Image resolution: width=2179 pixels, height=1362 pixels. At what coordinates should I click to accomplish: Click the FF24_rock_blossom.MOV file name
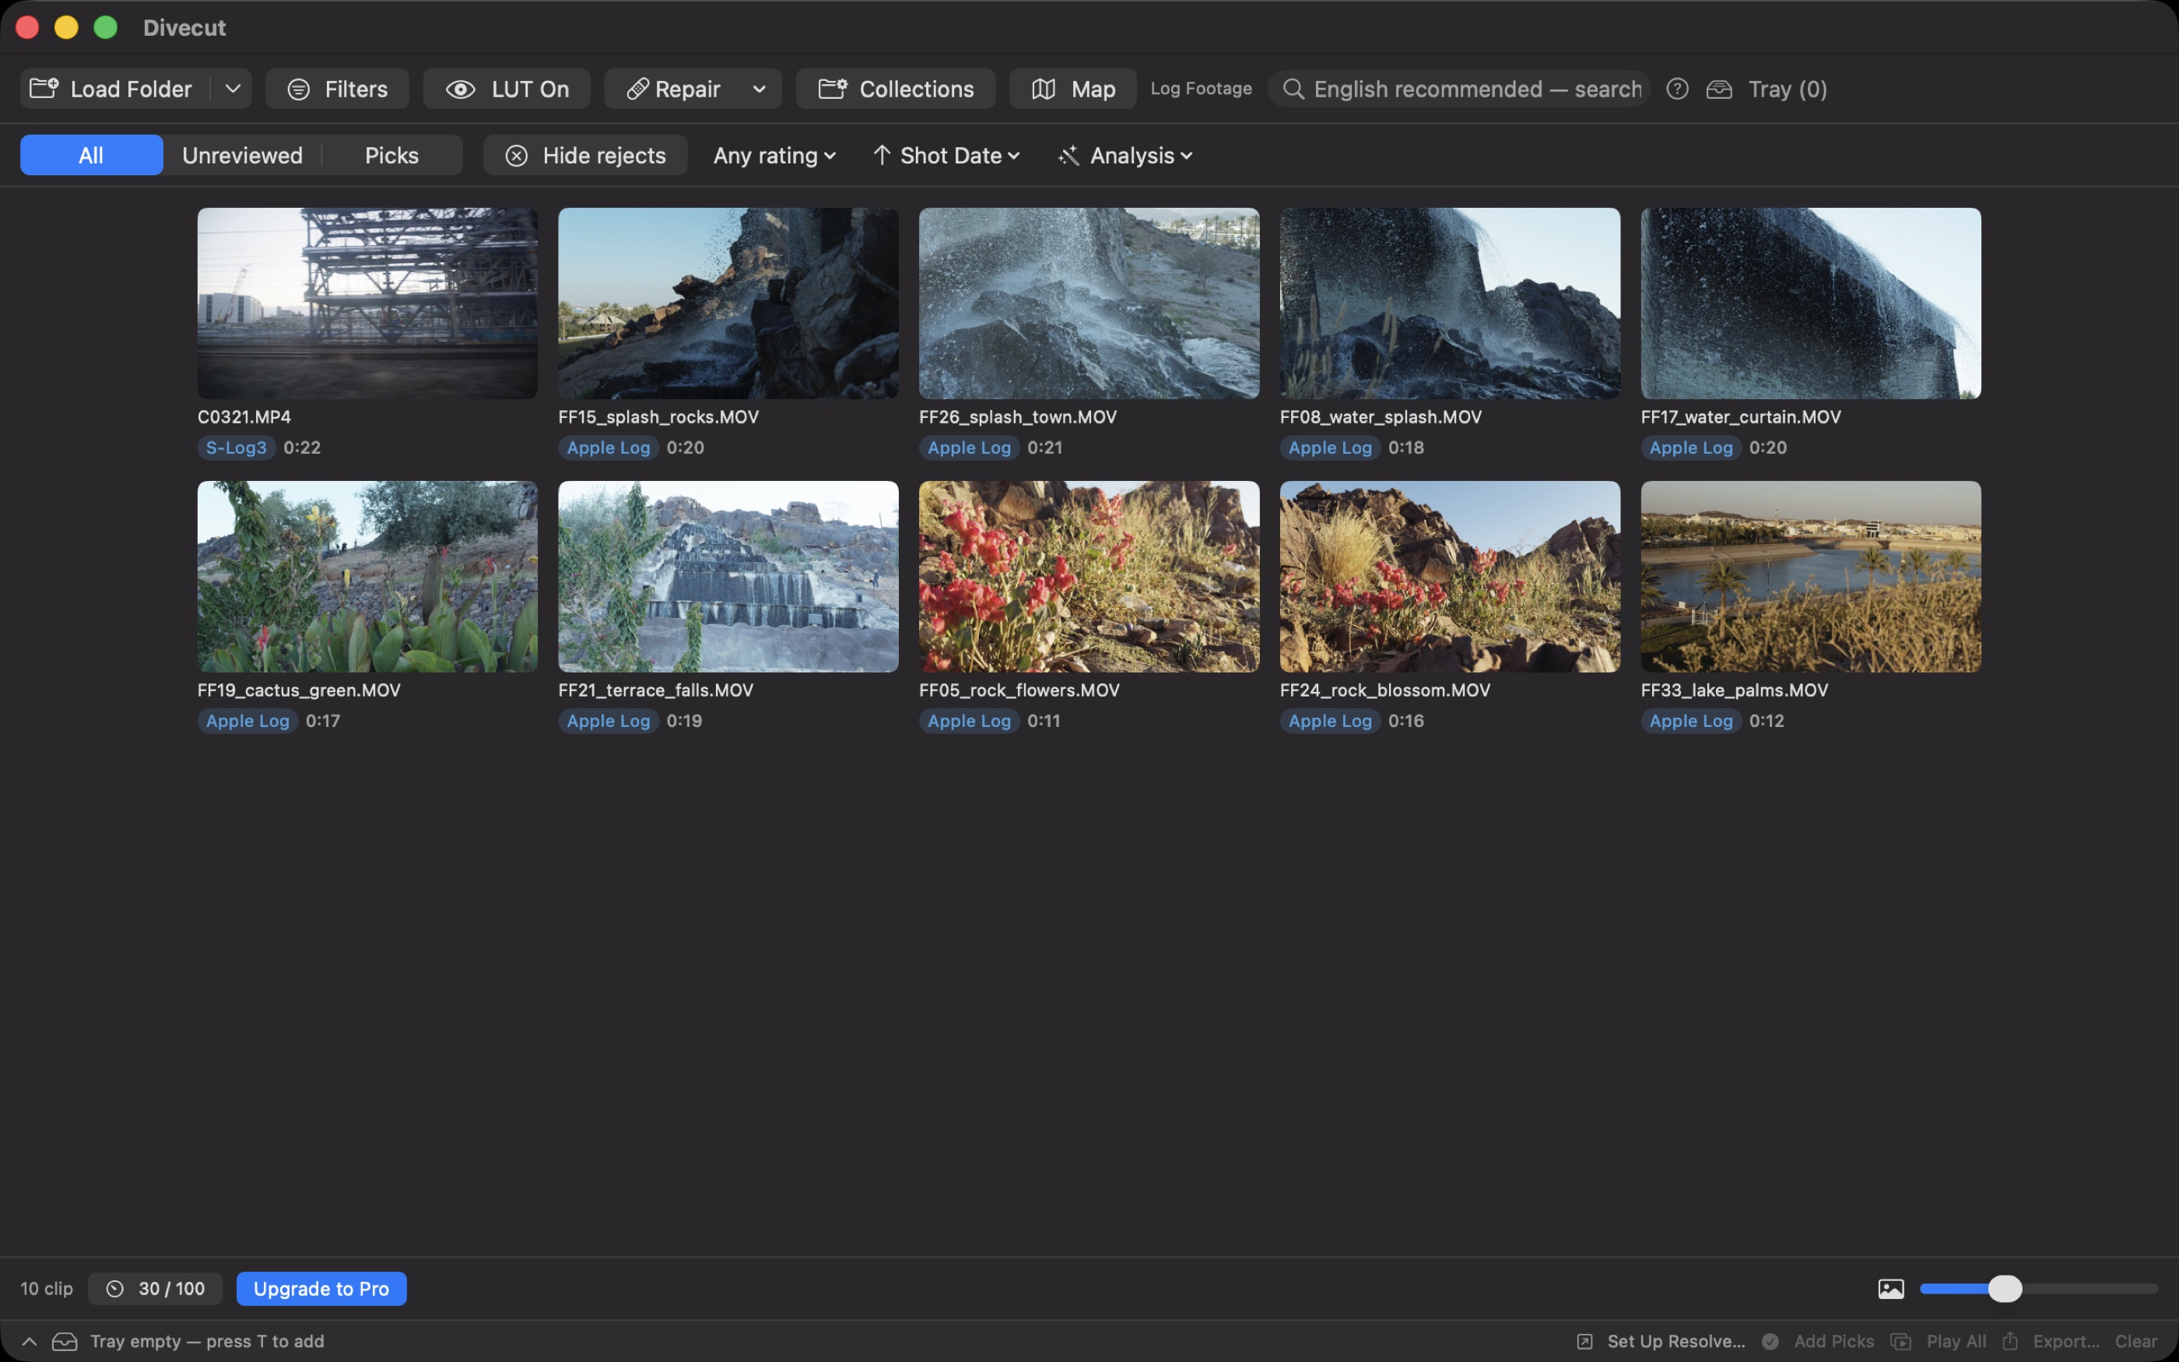(1385, 690)
